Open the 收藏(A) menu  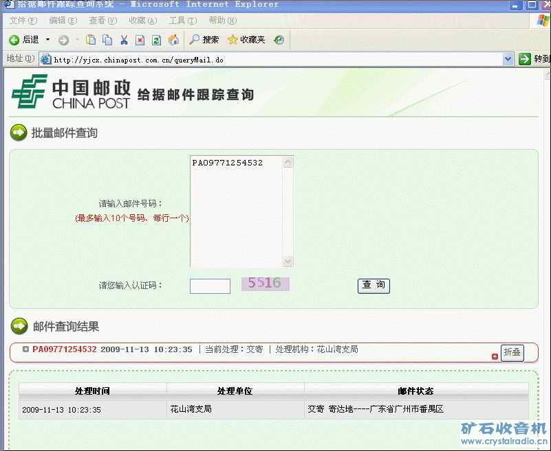142,21
